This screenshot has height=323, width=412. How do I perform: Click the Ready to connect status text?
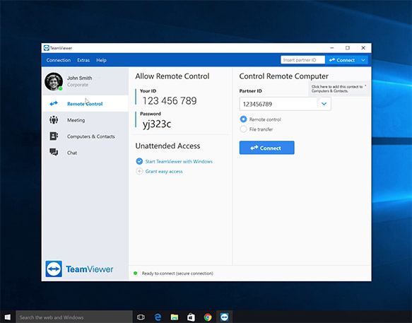click(177, 274)
